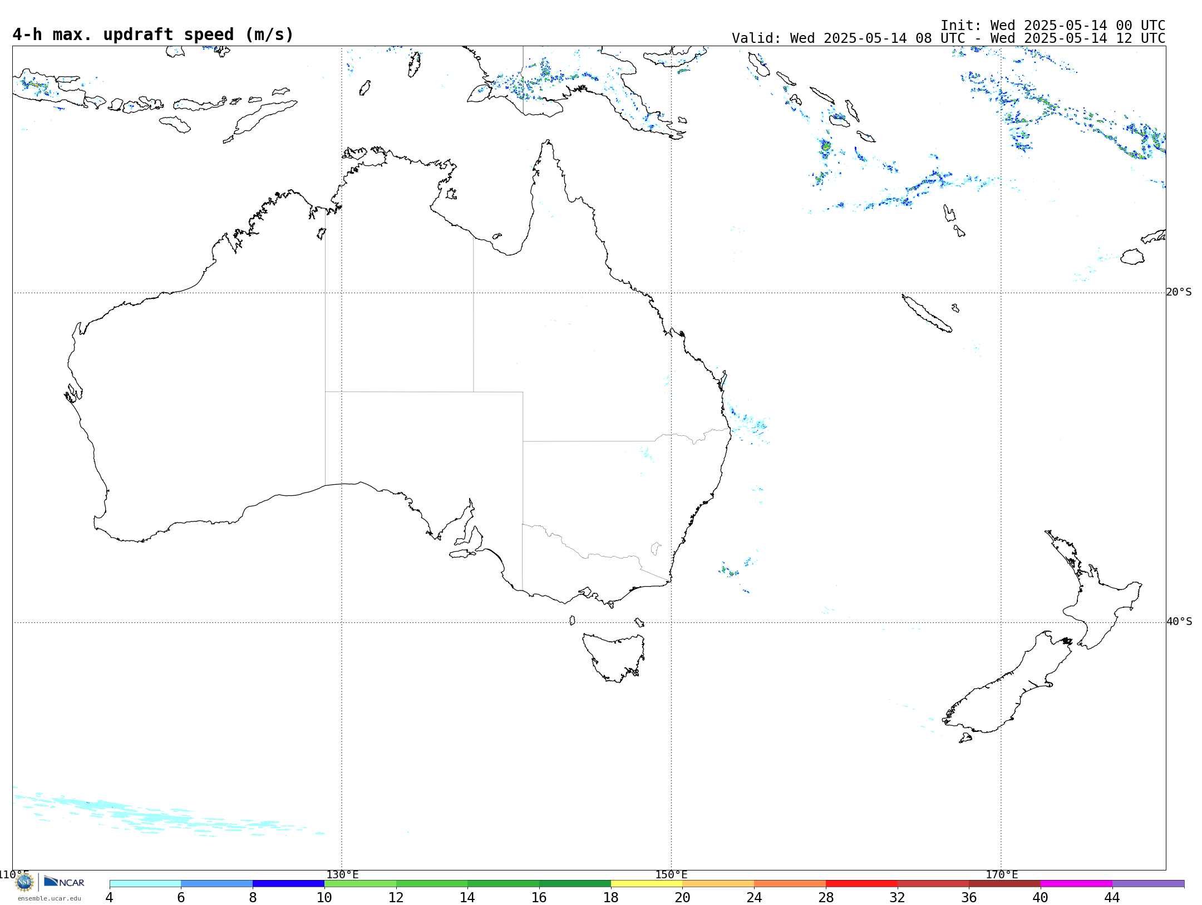Viewport: 1202px width, 905px height.
Task: Choose the light orange 20–24 m/s swatch
Action: coord(718,883)
